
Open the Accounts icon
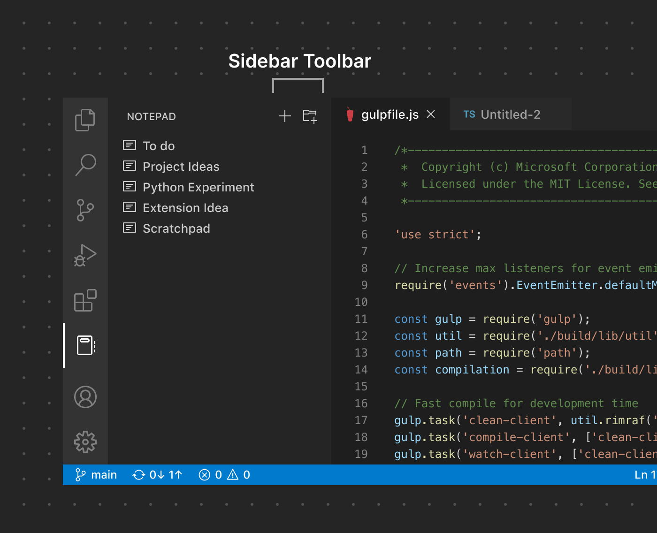85,396
